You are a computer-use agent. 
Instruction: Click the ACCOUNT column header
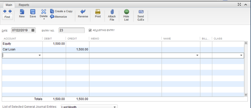(10, 39)
